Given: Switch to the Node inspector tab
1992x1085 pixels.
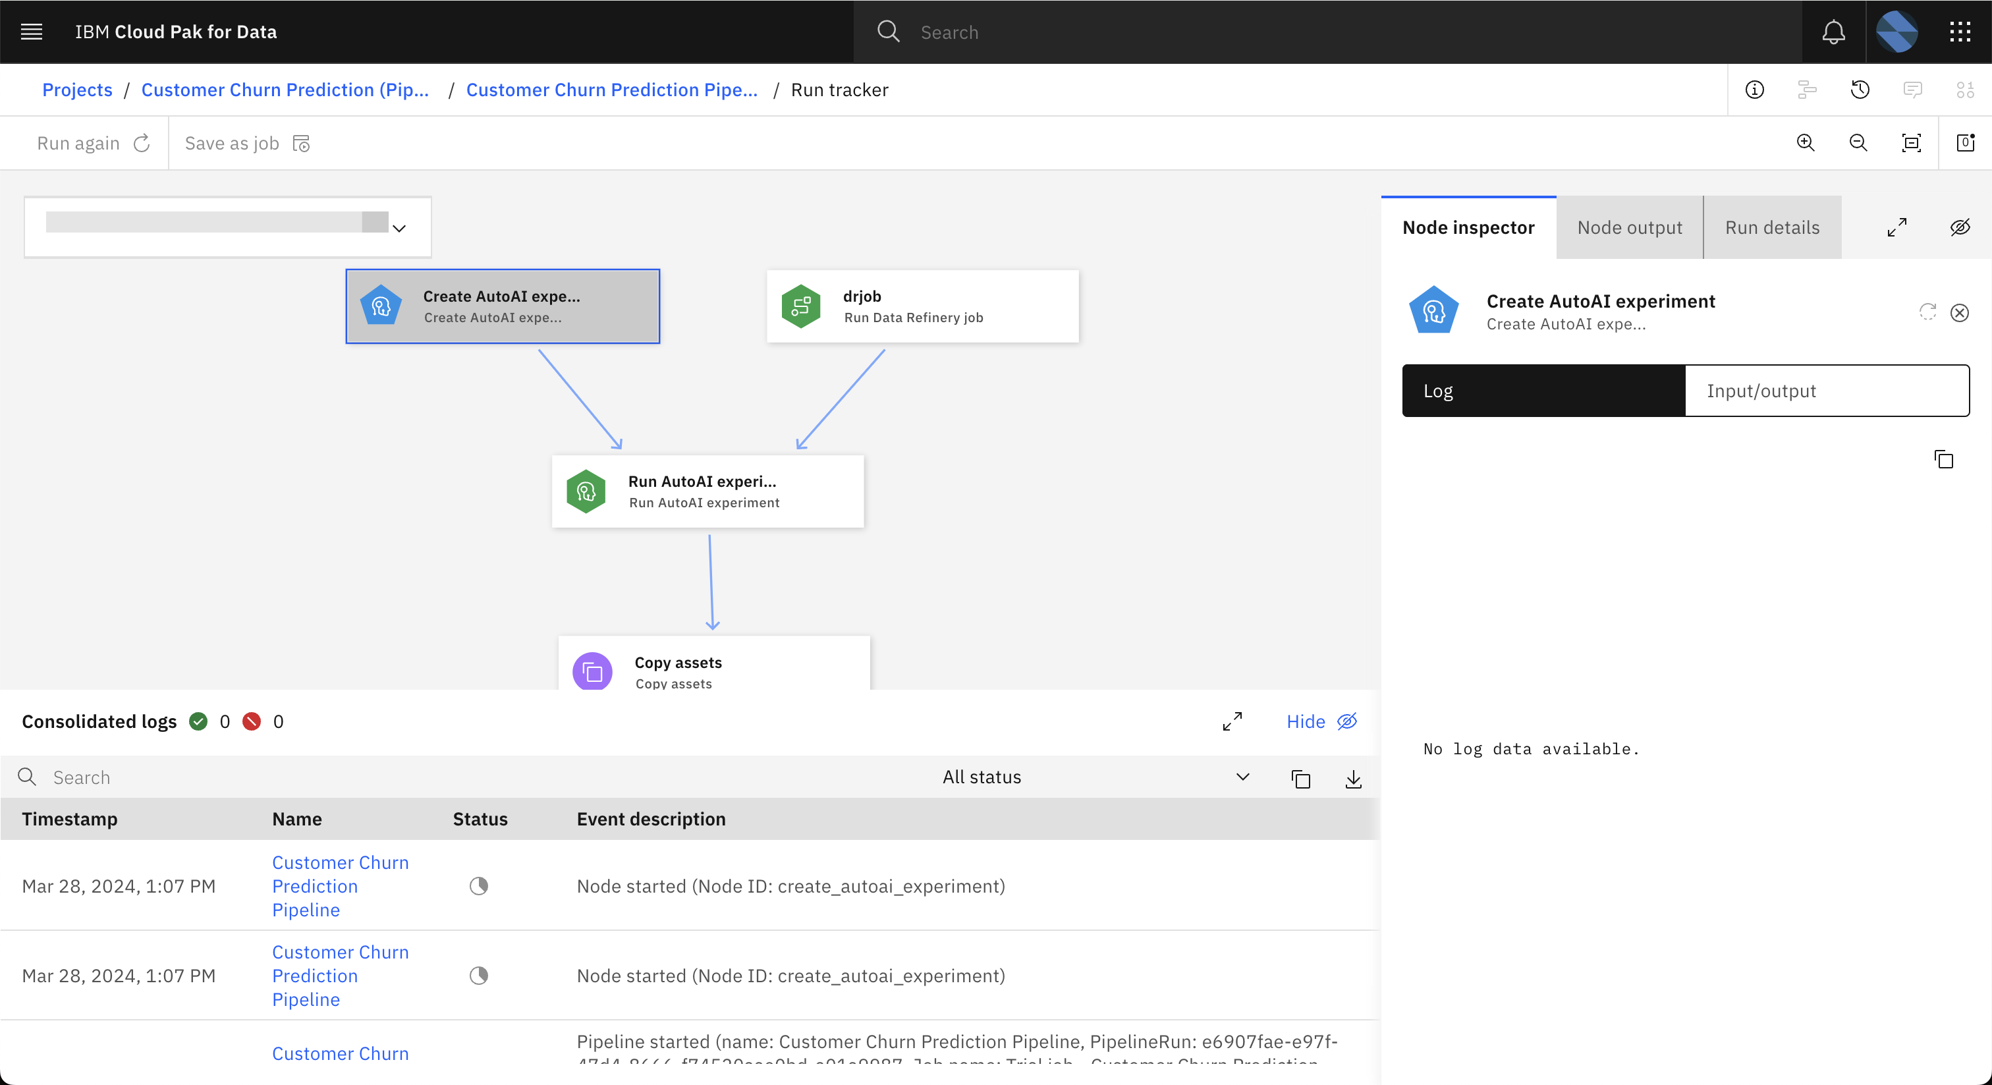Looking at the screenshot, I should (x=1468, y=227).
